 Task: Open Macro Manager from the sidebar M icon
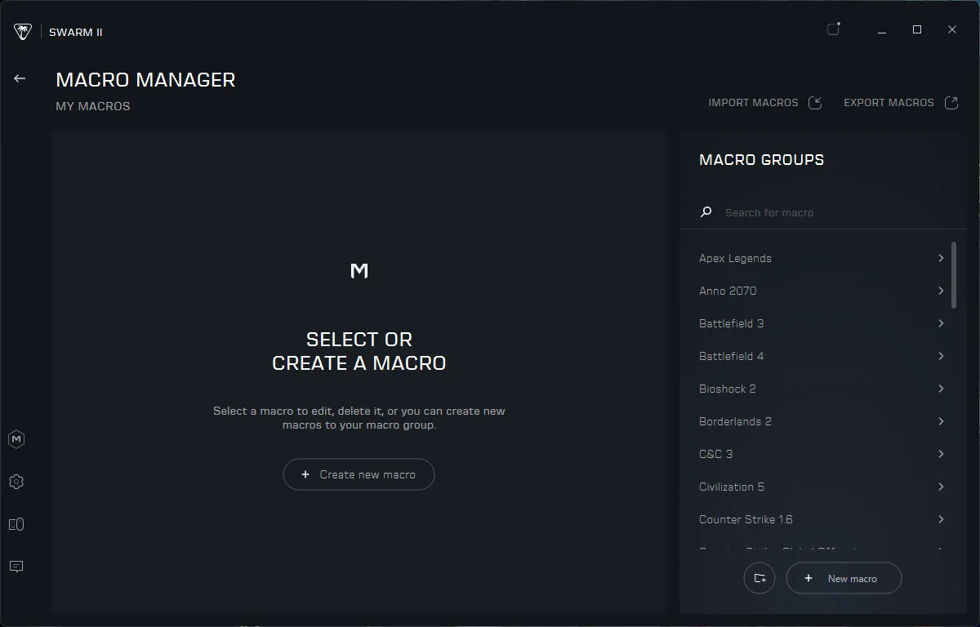(x=16, y=439)
